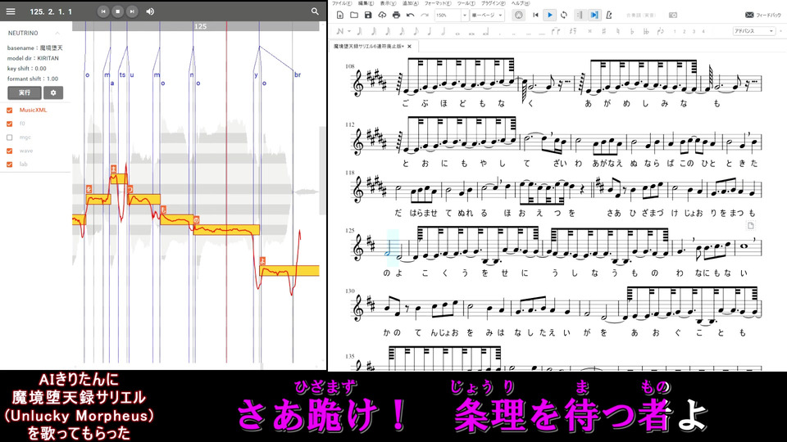Click the sharp accidental icon

[x=604, y=31]
